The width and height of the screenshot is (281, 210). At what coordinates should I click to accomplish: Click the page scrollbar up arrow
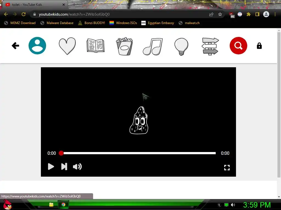pos(279,31)
